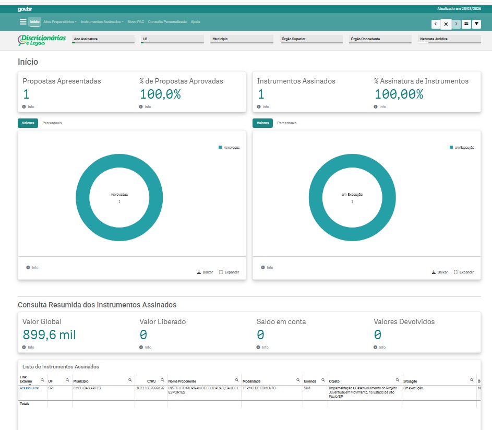Screen dimensions: 492x430
Task: Select Valores on the right chart
Action: pos(263,123)
